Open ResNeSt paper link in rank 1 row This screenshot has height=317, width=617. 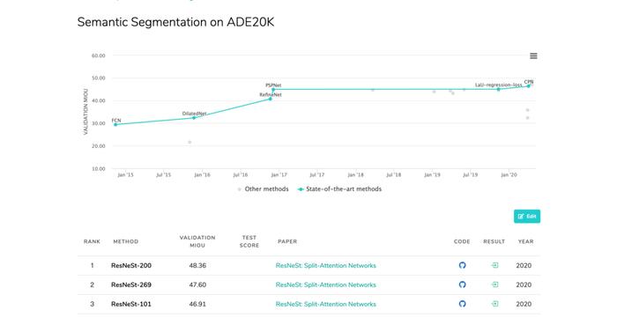326,265
